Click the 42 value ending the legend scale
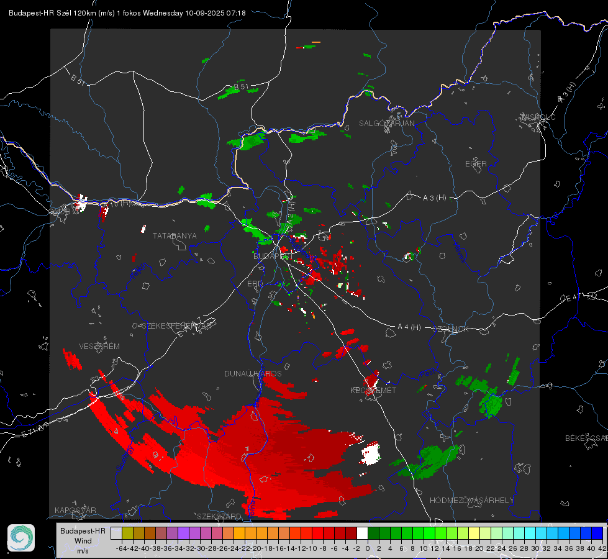Image resolution: width=608 pixels, height=559 pixels. [x=602, y=548]
